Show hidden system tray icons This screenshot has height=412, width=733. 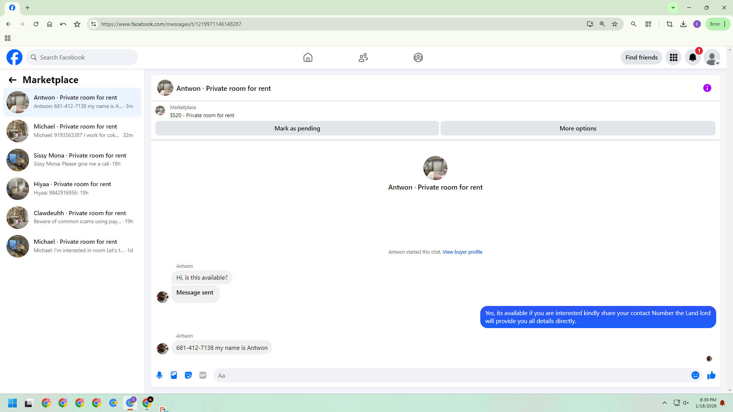665,403
